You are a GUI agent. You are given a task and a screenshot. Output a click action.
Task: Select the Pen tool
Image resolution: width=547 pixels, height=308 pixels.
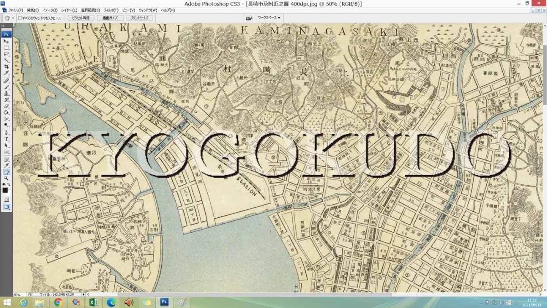[x=6, y=132]
